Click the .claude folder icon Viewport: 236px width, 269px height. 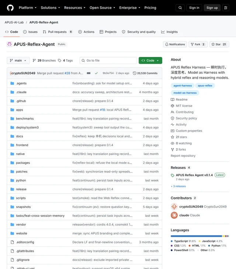pos(12,92)
